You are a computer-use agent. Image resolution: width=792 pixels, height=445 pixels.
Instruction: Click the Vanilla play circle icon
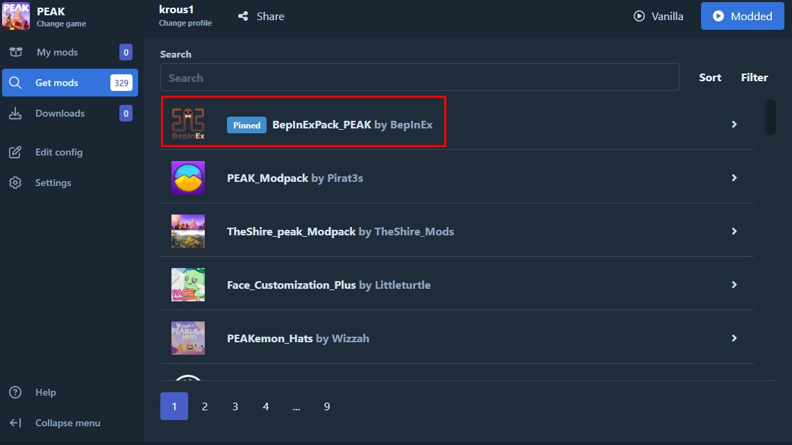pyautogui.click(x=639, y=16)
